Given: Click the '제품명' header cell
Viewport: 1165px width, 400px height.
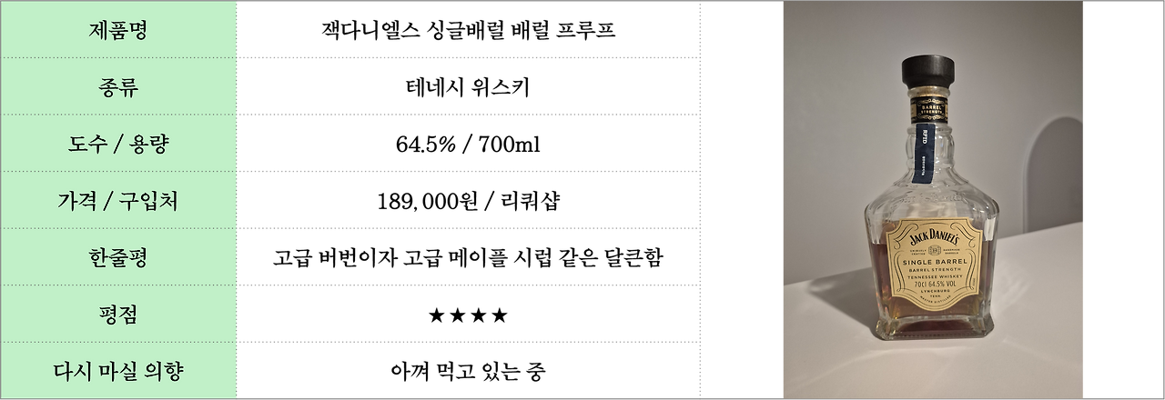Looking at the screenshot, I should point(118,29).
